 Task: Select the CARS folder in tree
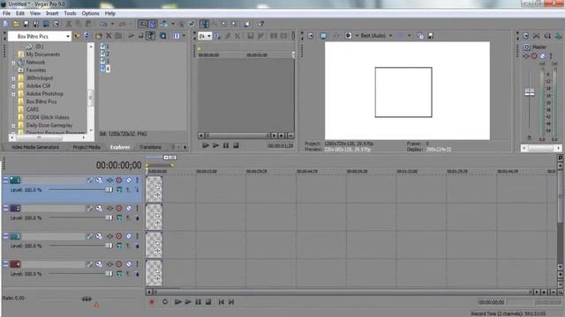coord(32,109)
